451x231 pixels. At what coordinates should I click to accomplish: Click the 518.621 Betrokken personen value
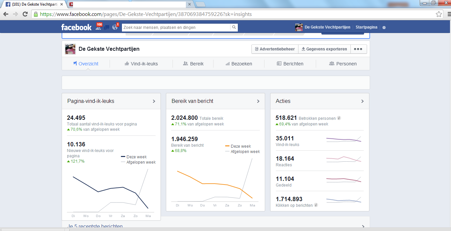(286, 118)
